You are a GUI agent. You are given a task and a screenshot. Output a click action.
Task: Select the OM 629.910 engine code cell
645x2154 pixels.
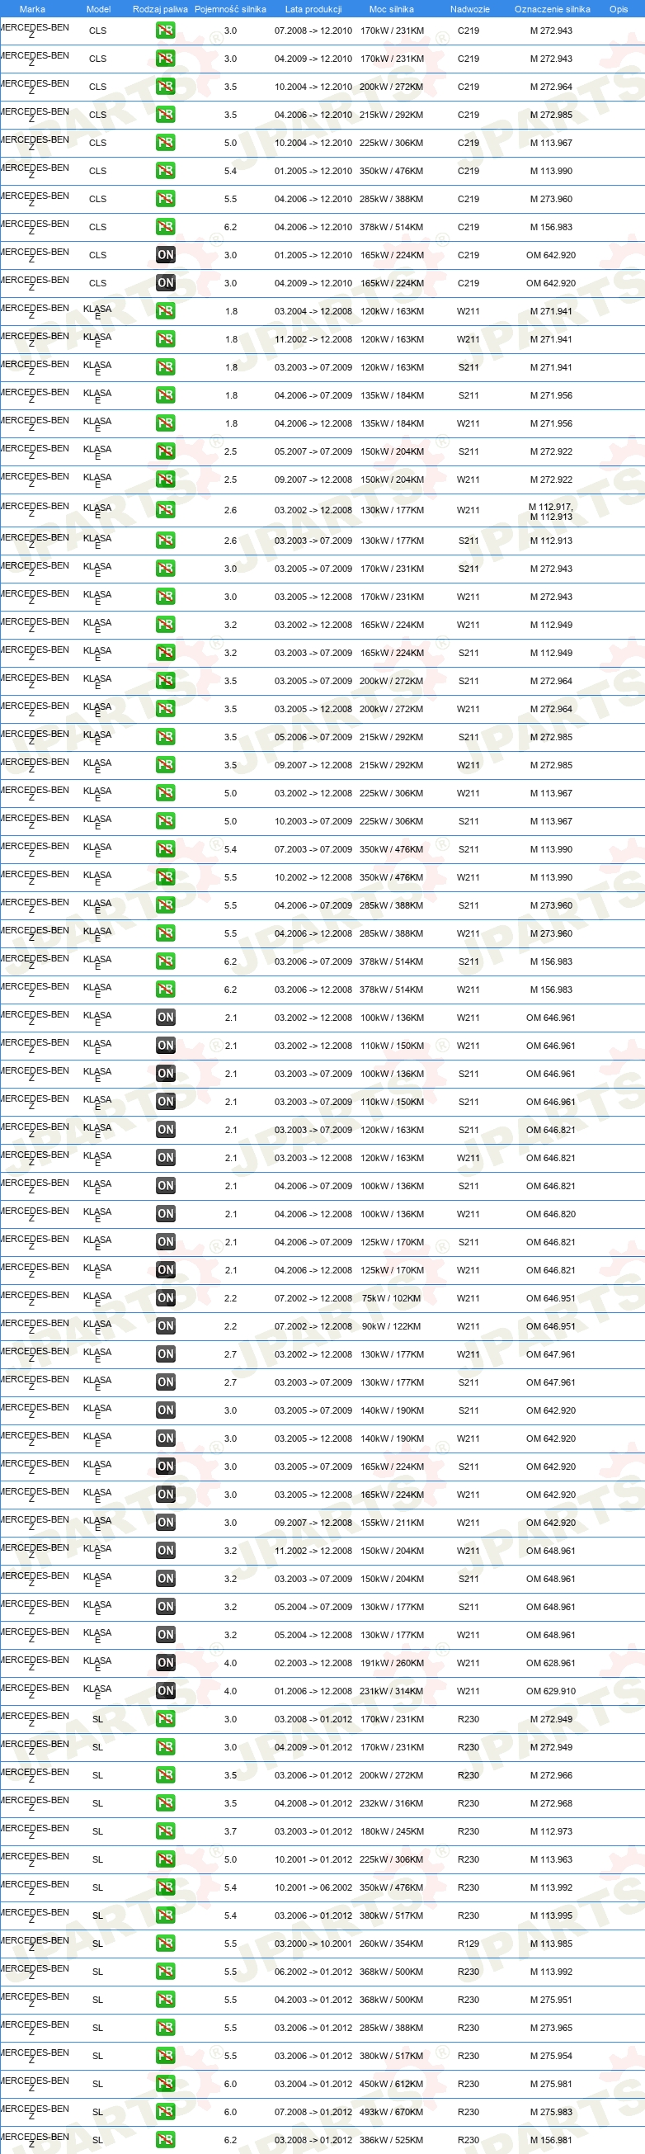pyautogui.click(x=552, y=1691)
